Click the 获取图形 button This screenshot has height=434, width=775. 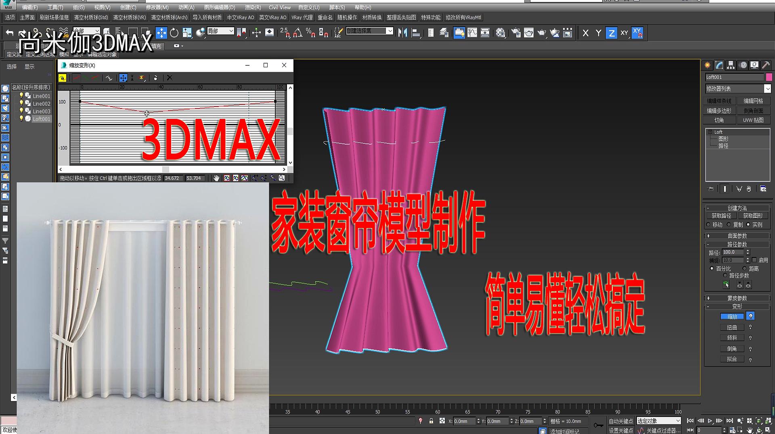pyautogui.click(x=753, y=216)
